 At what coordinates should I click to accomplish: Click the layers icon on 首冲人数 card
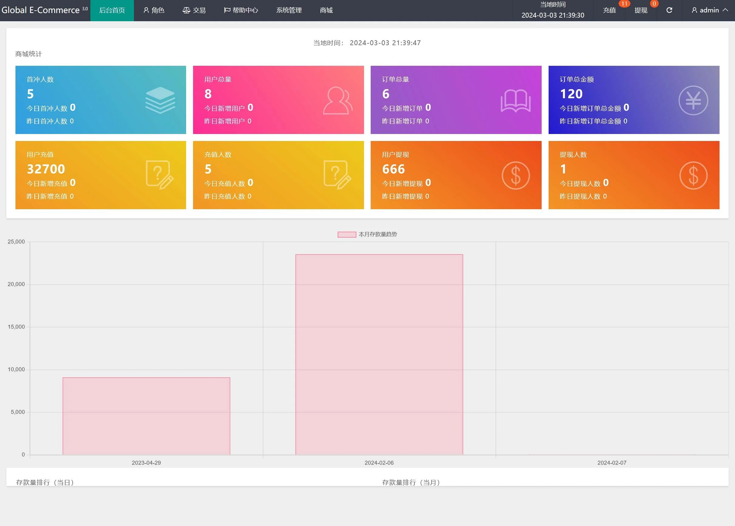click(x=160, y=100)
